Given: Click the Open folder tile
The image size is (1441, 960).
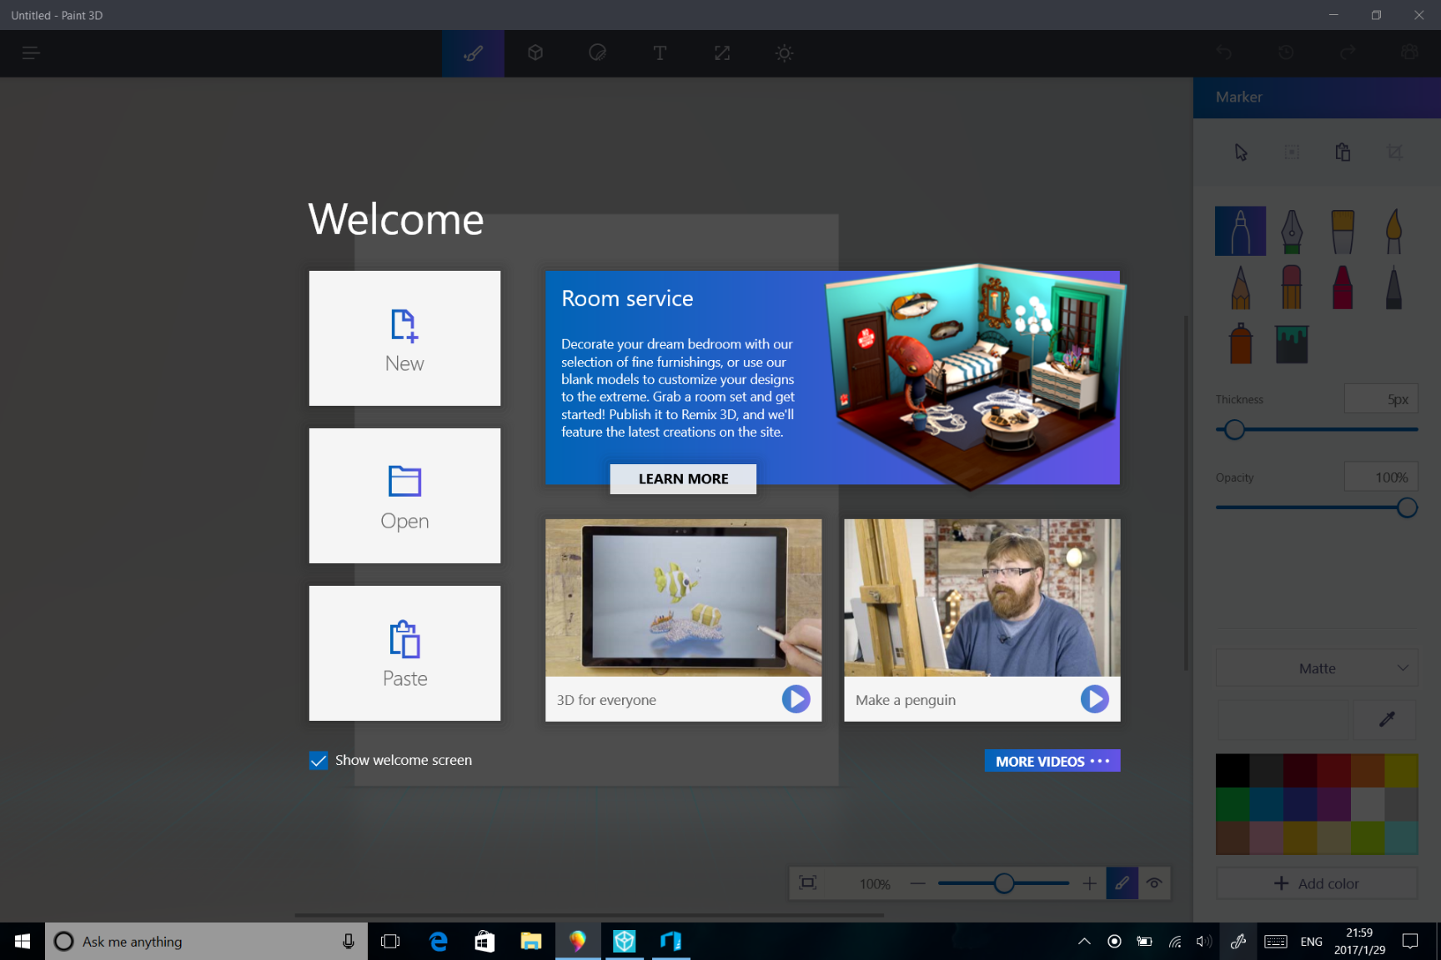Looking at the screenshot, I should point(404,496).
